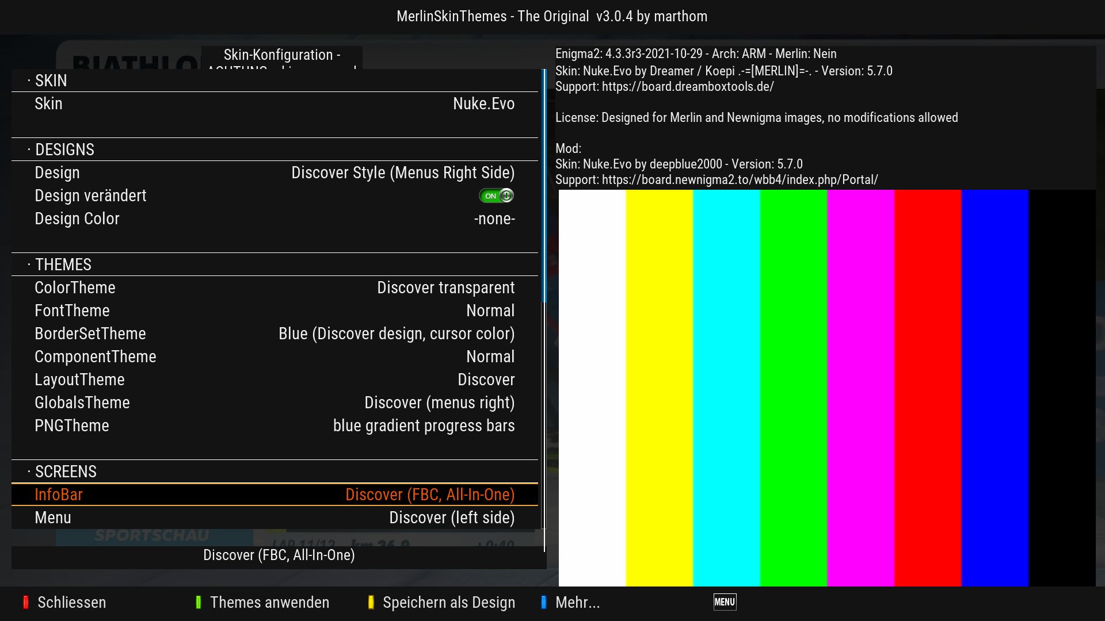Click the cyan bar in preview
The image size is (1105, 621).
(726, 388)
